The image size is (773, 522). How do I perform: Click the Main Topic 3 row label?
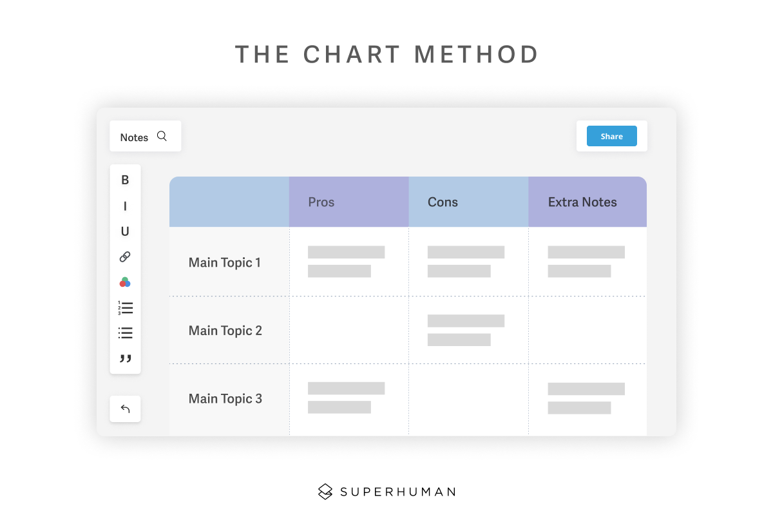[x=225, y=399]
